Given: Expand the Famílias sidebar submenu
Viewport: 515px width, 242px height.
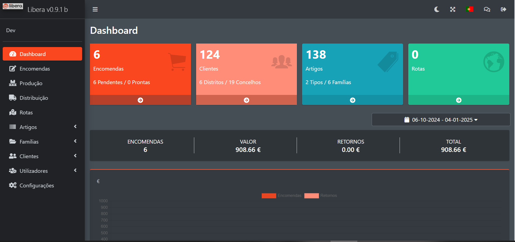Looking at the screenshot, I should [42, 142].
